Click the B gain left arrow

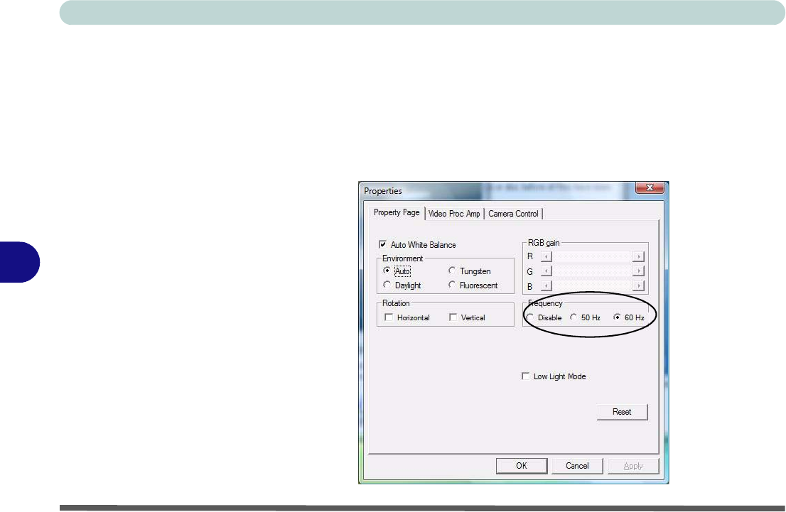pos(547,286)
